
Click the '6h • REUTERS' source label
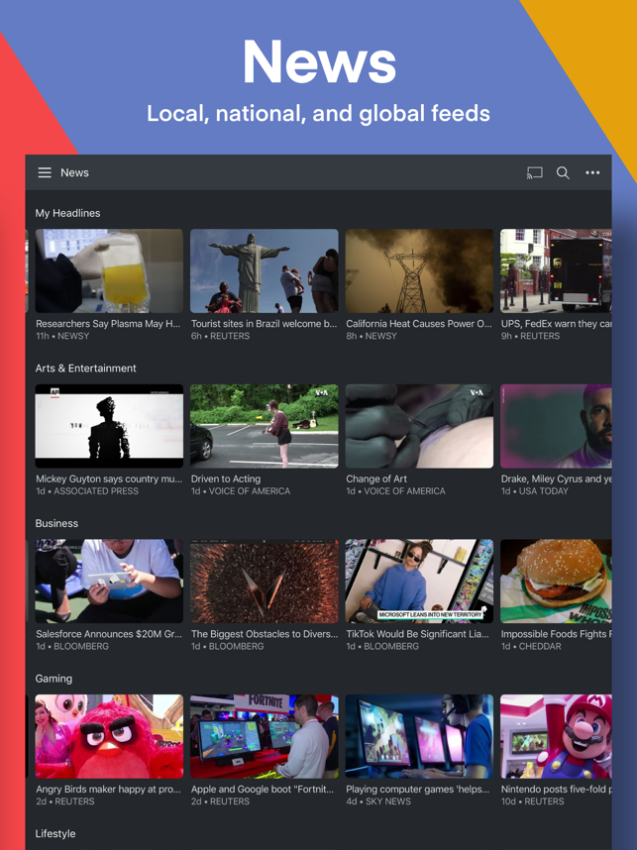(x=220, y=336)
